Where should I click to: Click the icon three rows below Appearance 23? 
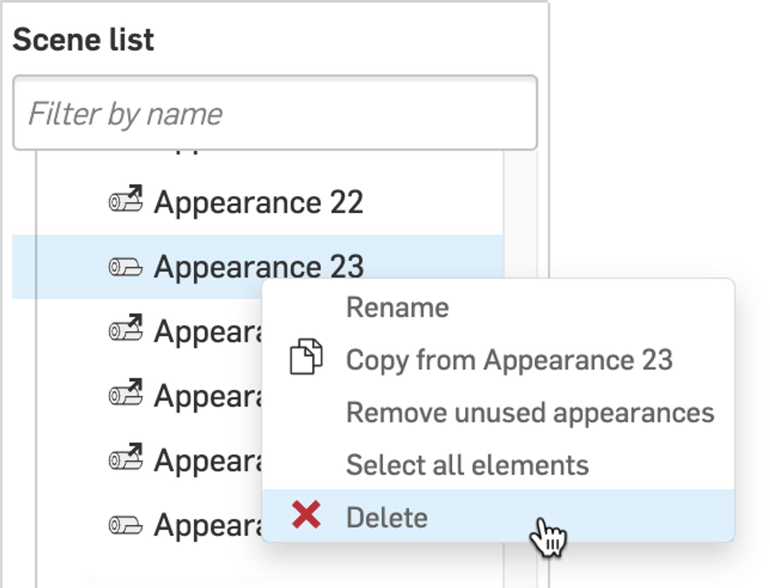coord(125,458)
